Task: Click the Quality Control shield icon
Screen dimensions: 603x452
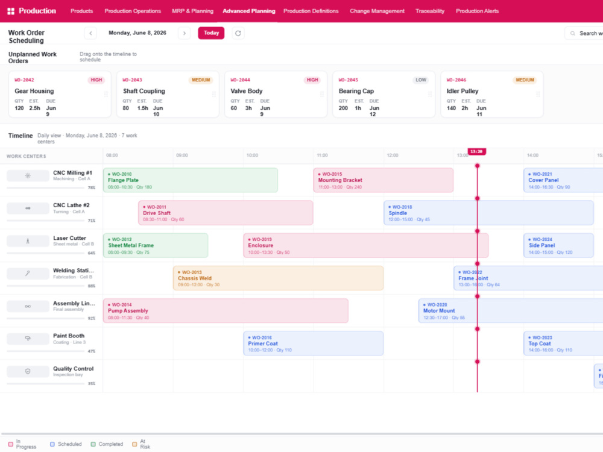Action: [28, 371]
